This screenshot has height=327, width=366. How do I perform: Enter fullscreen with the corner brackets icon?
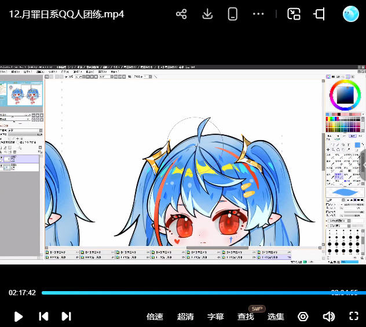pos(354,316)
